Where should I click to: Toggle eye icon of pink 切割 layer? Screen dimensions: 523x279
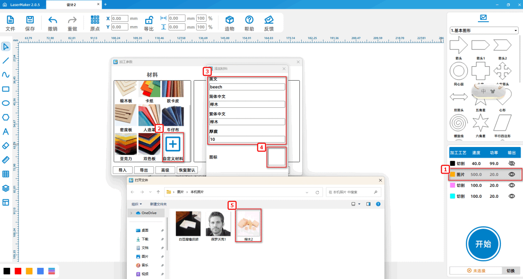512,185
